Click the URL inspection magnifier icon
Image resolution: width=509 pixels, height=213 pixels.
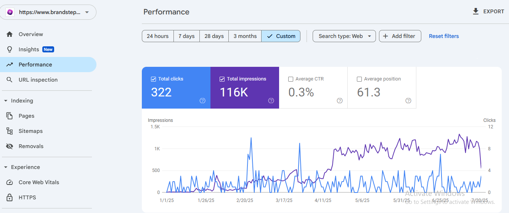click(10, 80)
